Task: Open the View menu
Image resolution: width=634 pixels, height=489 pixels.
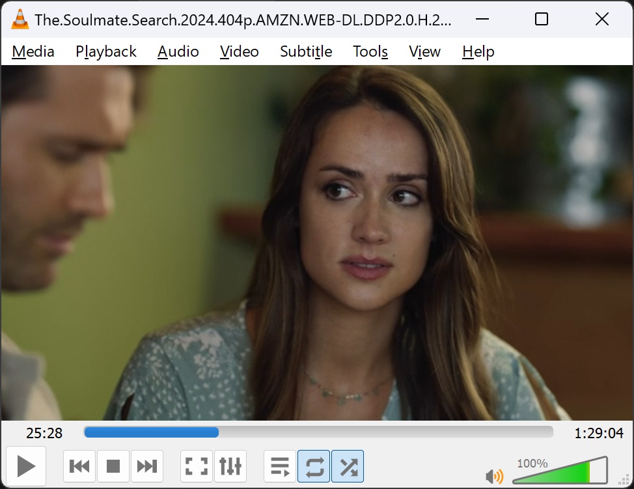Action: [424, 51]
